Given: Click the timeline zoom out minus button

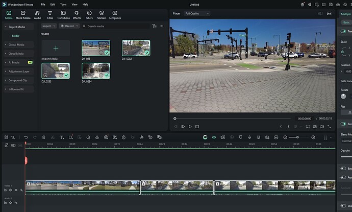Looking at the screenshot, I should 285,137.
